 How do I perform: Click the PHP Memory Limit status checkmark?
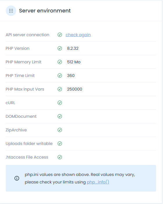60,62
